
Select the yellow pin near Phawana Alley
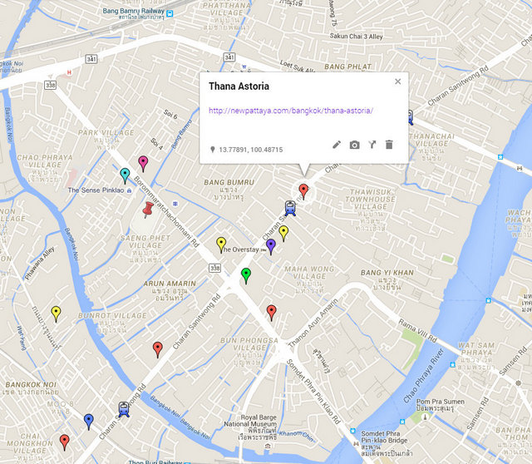(x=56, y=313)
